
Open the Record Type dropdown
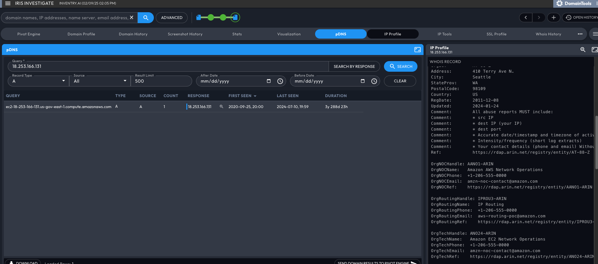click(x=38, y=81)
